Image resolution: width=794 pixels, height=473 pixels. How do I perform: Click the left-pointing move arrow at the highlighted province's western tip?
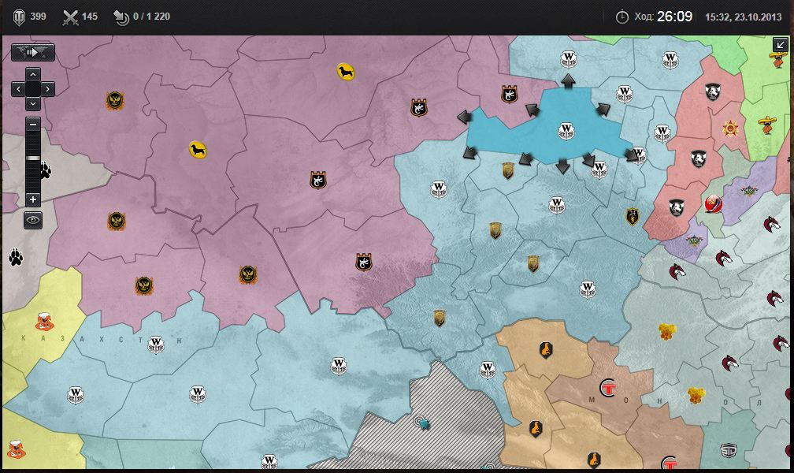point(465,117)
